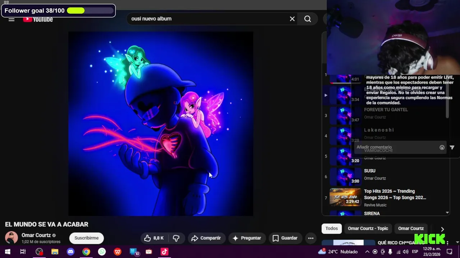
Task: Click the camera tray icon
Action: (383, 252)
